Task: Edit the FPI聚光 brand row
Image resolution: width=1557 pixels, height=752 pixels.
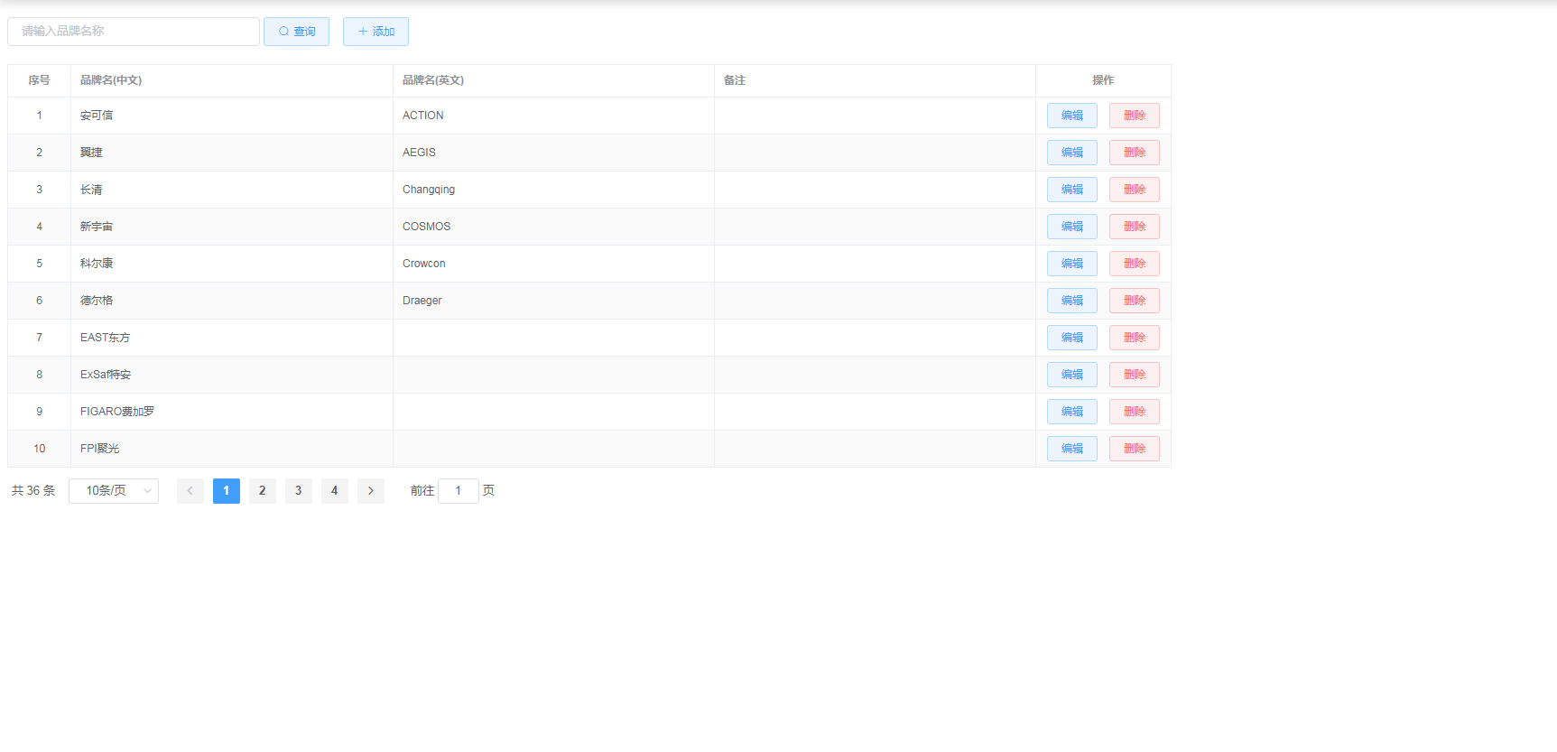Action: click(1071, 449)
